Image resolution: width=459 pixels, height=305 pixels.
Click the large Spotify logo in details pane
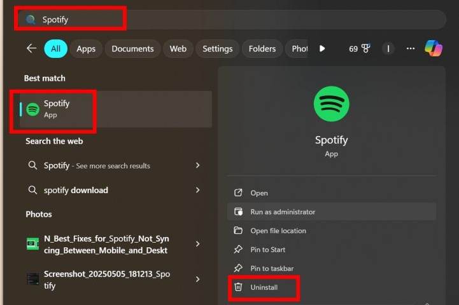pyautogui.click(x=331, y=104)
